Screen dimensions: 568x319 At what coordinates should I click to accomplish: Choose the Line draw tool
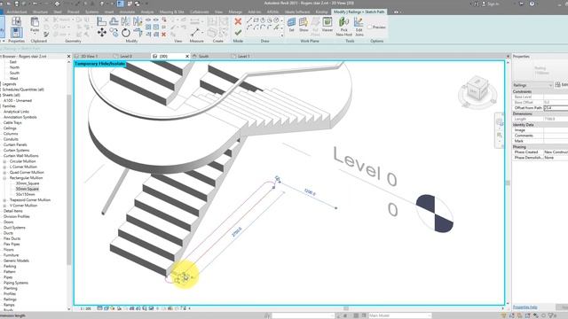[x=248, y=20]
